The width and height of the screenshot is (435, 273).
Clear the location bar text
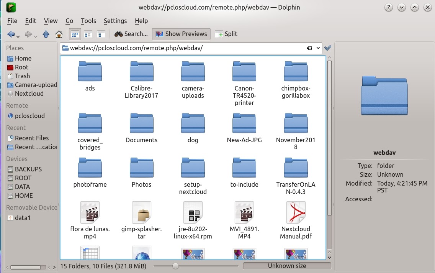(x=309, y=48)
